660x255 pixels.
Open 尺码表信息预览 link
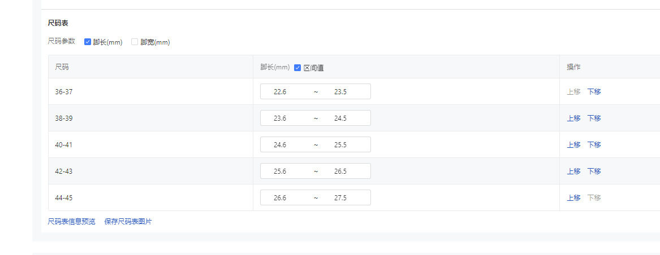pos(71,222)
